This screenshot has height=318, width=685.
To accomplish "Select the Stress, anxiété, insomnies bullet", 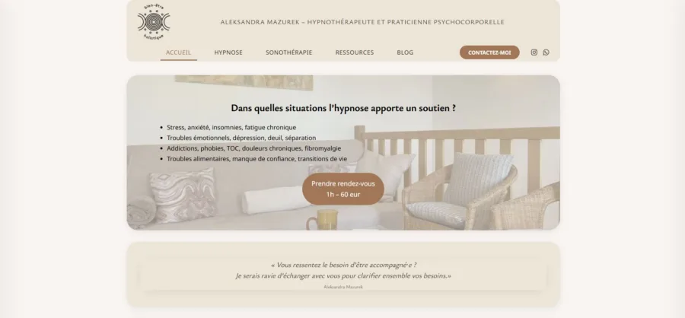I will coord(231,128).
